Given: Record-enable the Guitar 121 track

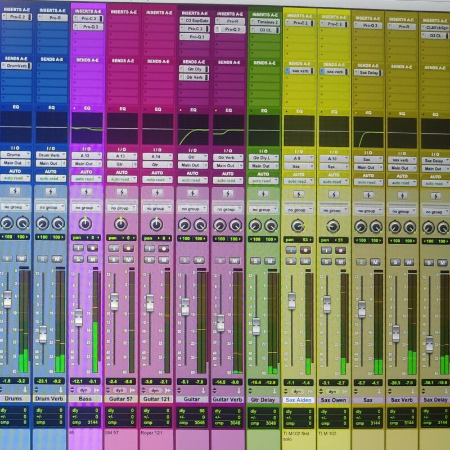Looking at the screenshot, I should point(164,249).
